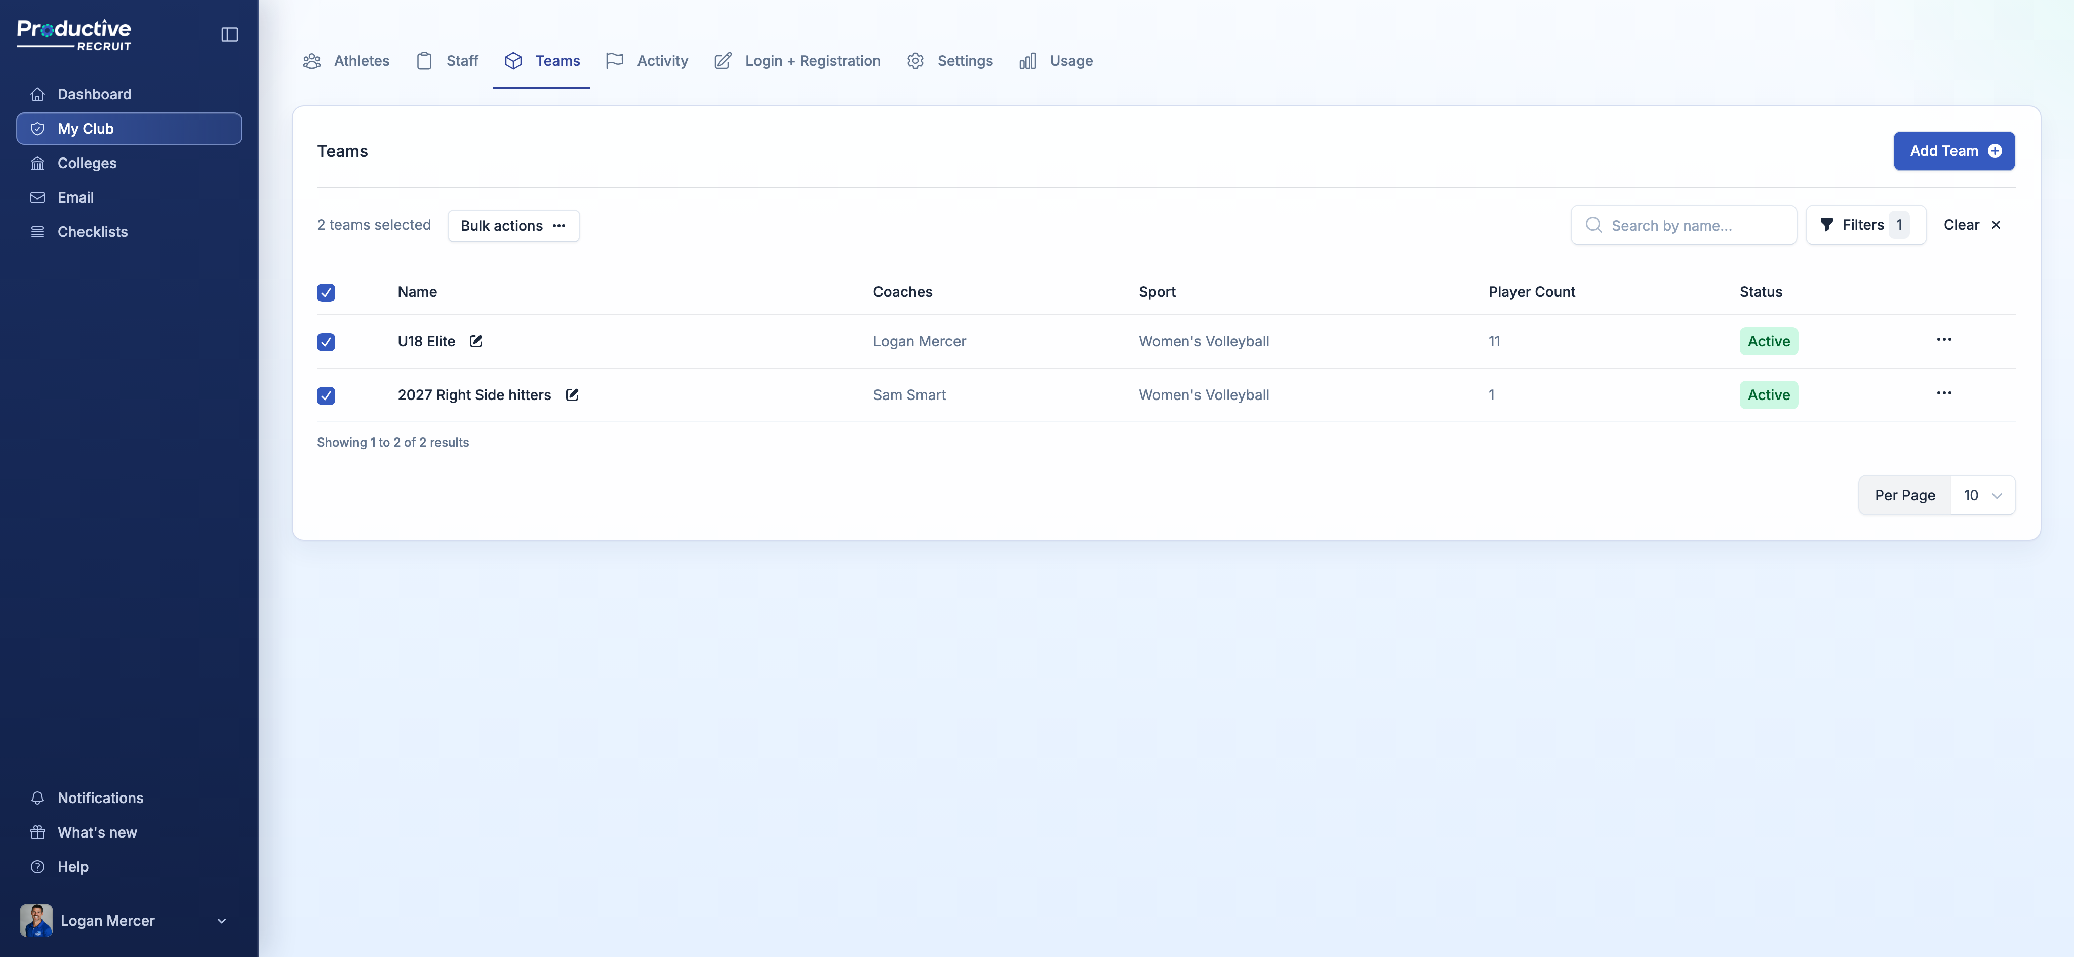The width and height of the screenshot is (2074, 957).
Task: Open the Login + Registration tab
Action: tap(797, 61)
